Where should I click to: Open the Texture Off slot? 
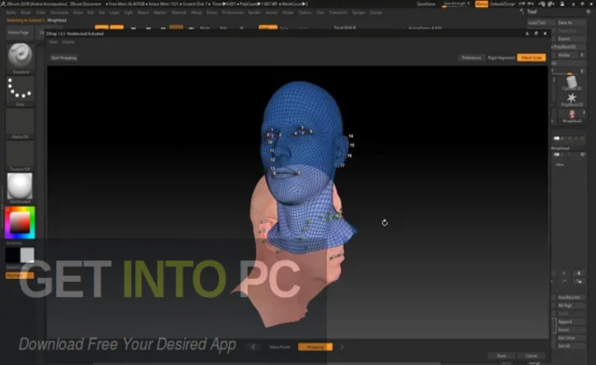(x=20, y=154)
